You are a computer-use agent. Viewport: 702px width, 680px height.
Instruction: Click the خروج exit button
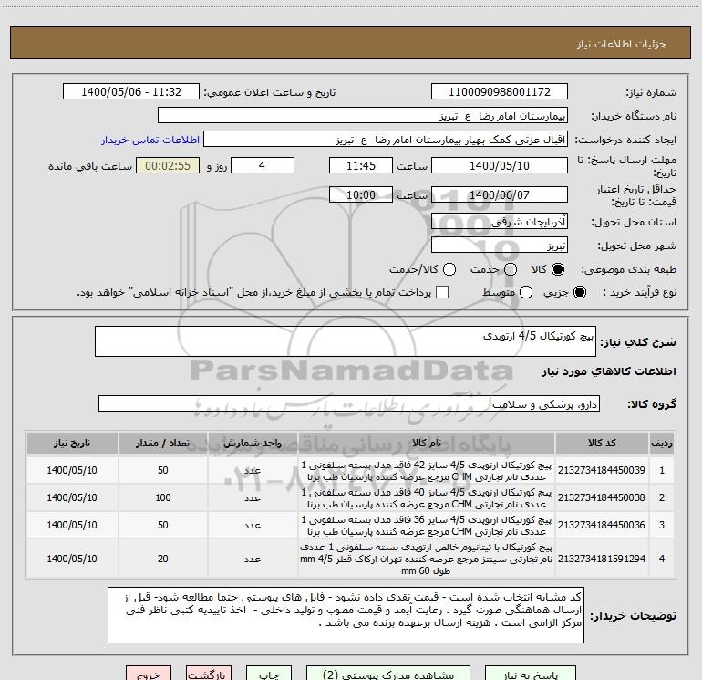(x=149, y=675)
